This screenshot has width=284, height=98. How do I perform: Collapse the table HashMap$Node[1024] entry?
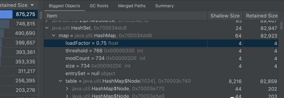pyautogui.click(x=60, y=81)
